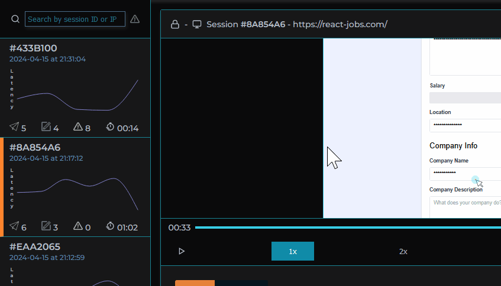Image resolution: width=501 pixels, height=286 pixels.
Task: Open session #EAA2065 from the list
Action: [34, 246]
